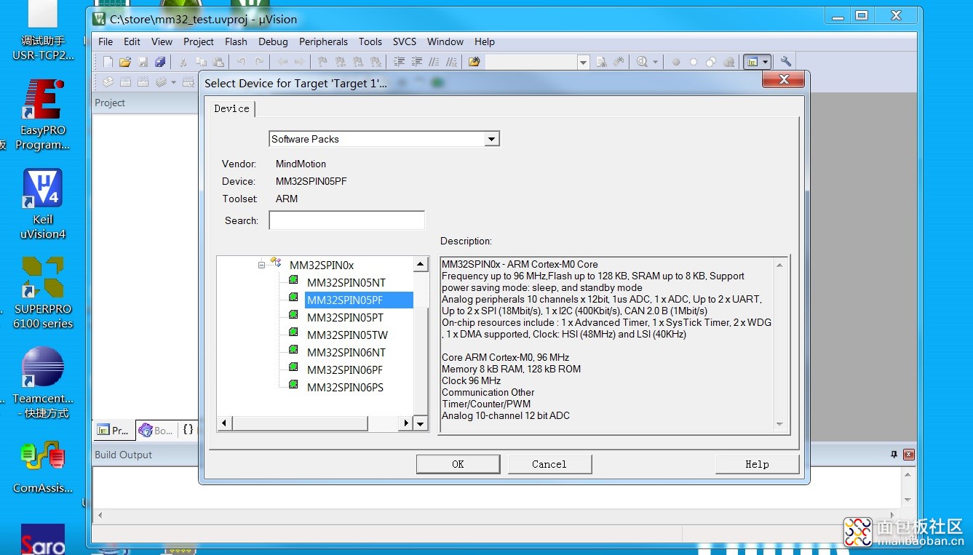Click the Copy toolbar icon
The width and height of the screenshot is (973, 555).
click(201, 62)
